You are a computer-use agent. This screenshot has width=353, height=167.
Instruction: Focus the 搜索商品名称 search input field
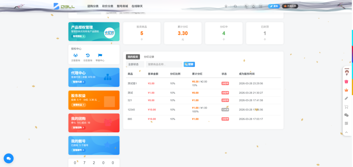click(164, 64)
